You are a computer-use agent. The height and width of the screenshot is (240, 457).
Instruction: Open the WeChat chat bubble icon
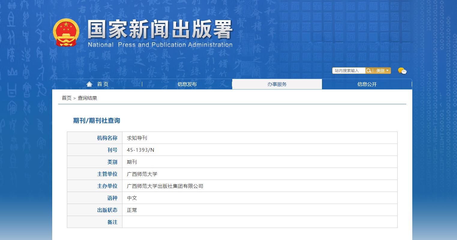click(x=402, y=71)
